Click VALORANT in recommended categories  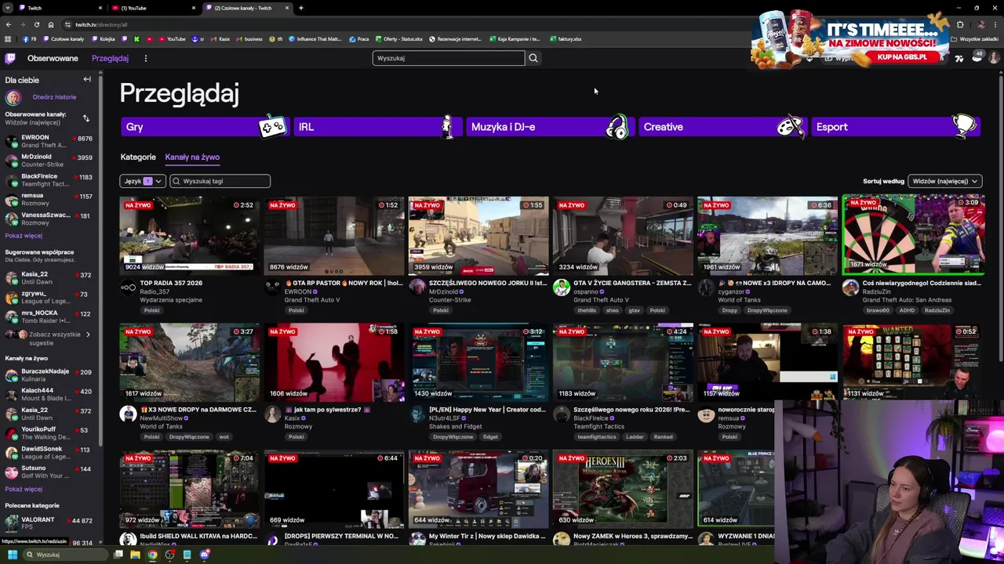pyautogui.click(x=49, y=523)
